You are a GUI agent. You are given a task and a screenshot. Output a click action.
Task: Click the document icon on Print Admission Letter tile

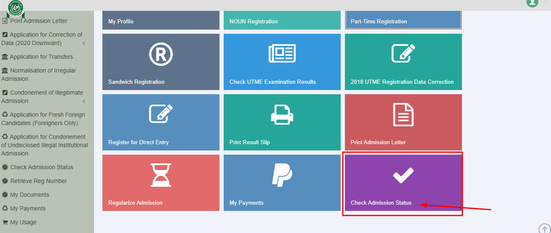click(x=403, y=114)
